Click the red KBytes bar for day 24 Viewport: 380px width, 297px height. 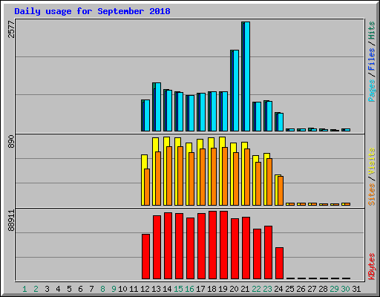pyautogui.click(x=279, y=263)
